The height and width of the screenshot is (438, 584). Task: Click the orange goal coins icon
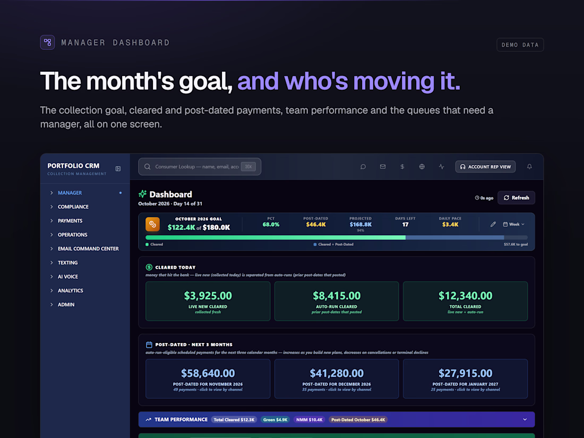click(x=153, y=224)
